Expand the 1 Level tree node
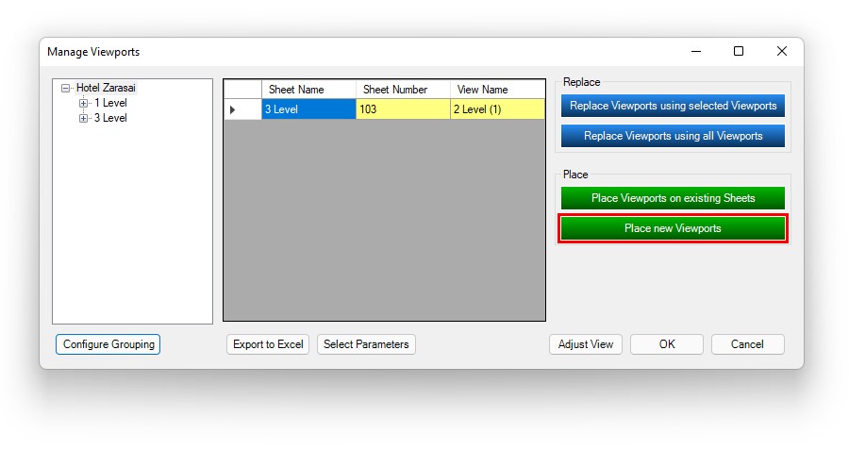This screenshot has width=849, height=450. (84, 104)
